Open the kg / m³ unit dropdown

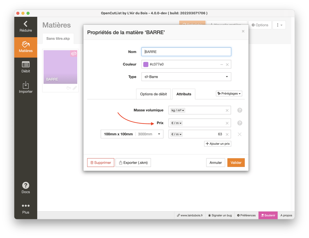tap(177, 110)
